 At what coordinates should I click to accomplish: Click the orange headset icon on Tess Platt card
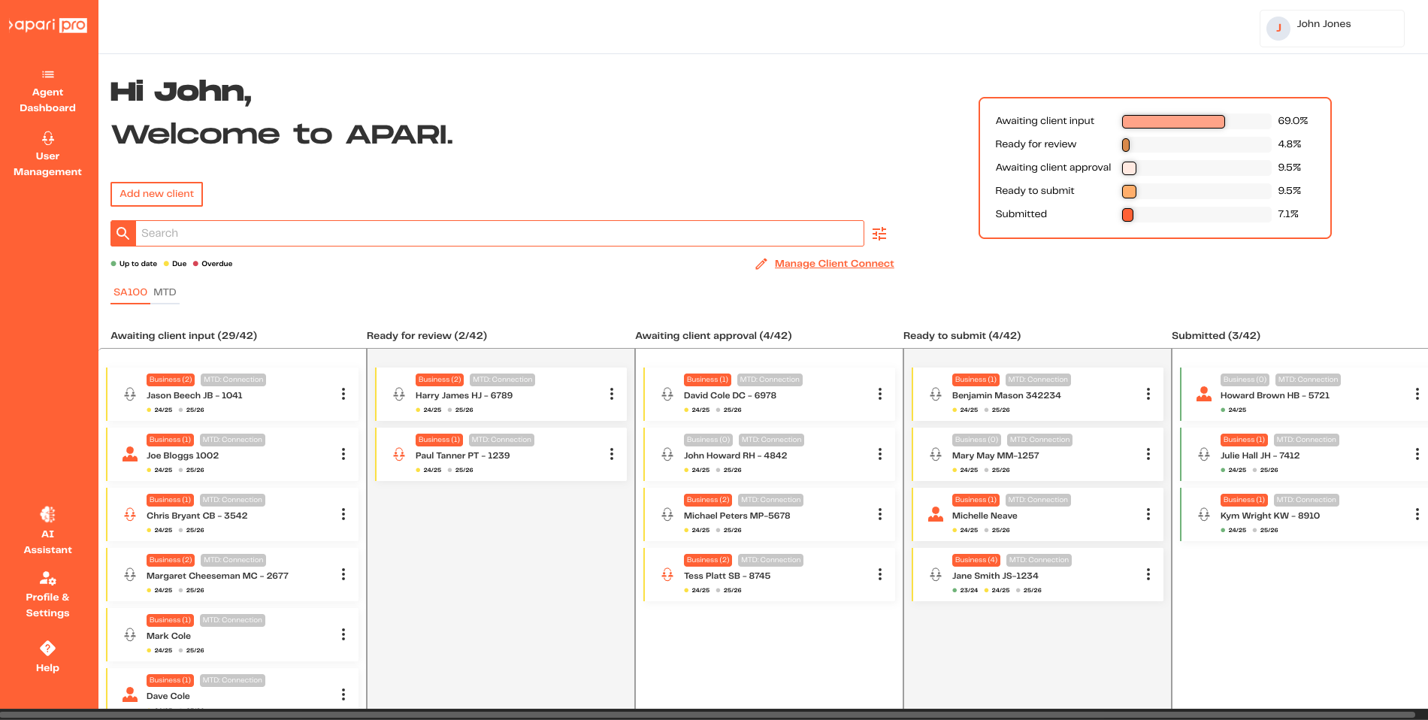[x=667, y=574]
